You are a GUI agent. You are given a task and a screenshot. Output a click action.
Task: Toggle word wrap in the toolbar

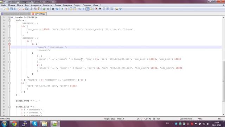pyautogui.click(x=80, y=9)
